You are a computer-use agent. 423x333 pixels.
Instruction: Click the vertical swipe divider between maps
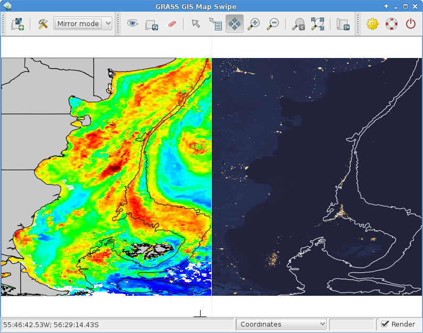[212, 176]
